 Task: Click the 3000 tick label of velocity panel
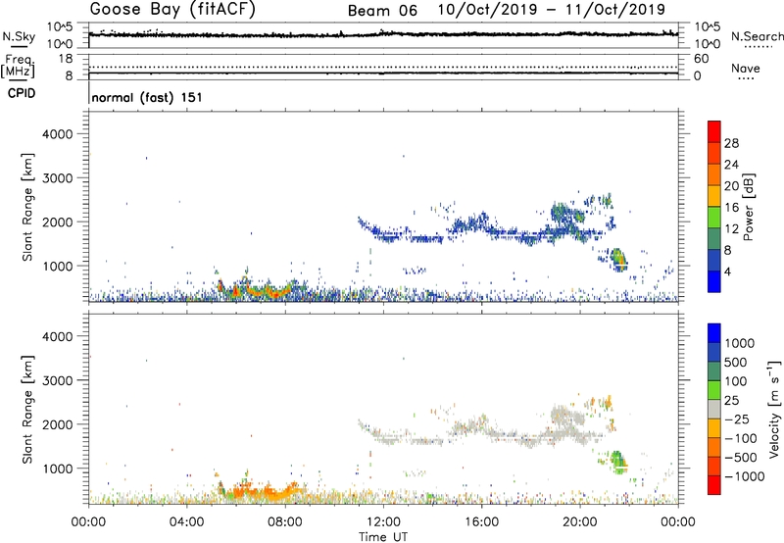tap(57, 380)
